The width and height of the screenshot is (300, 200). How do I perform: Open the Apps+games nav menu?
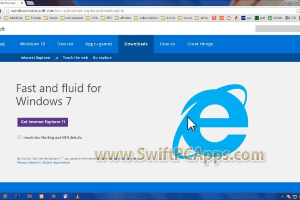click(x=98, y=44)
